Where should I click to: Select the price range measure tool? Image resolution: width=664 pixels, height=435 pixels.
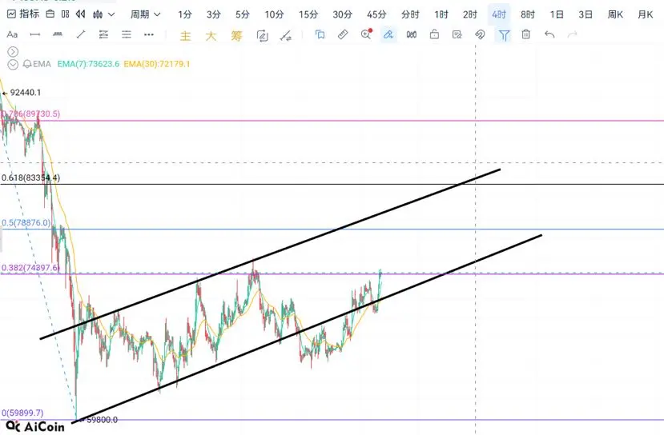(x=58, y=34)
